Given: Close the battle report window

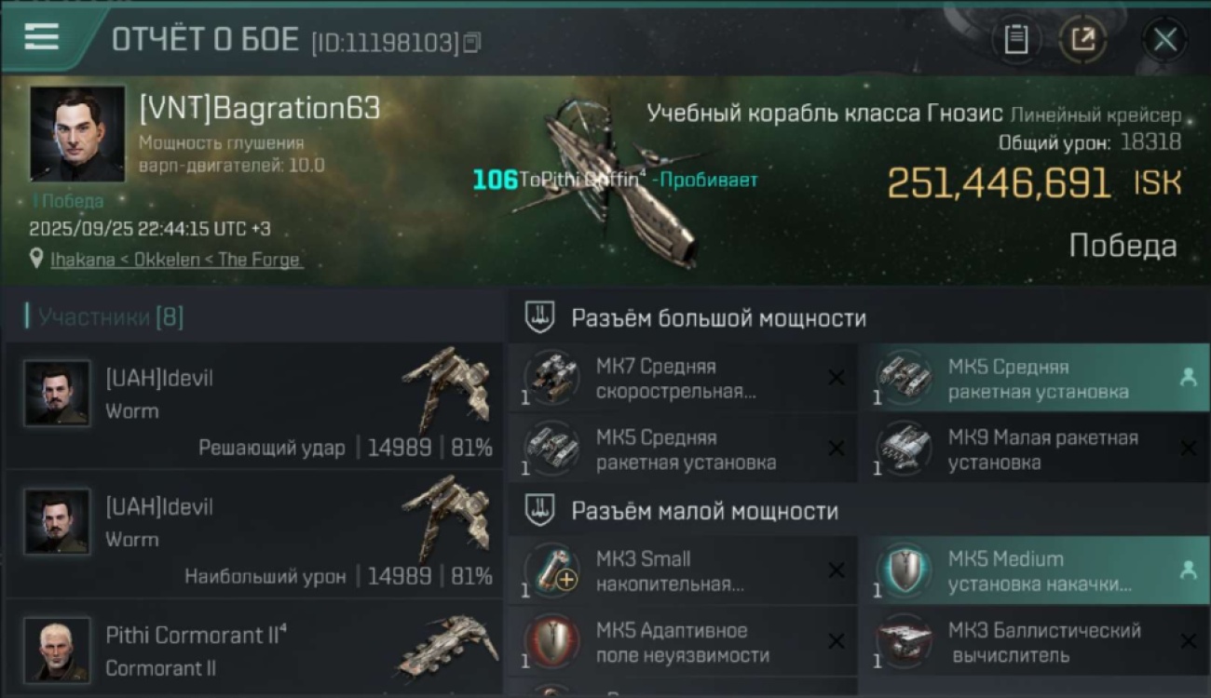Looking at the screenshot, I should coord(1164,39).
